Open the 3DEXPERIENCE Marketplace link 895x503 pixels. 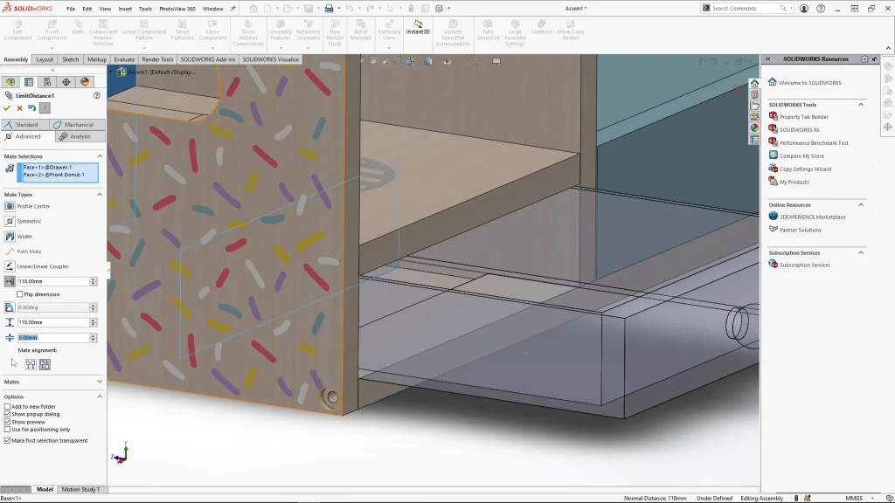coord(812,217)
